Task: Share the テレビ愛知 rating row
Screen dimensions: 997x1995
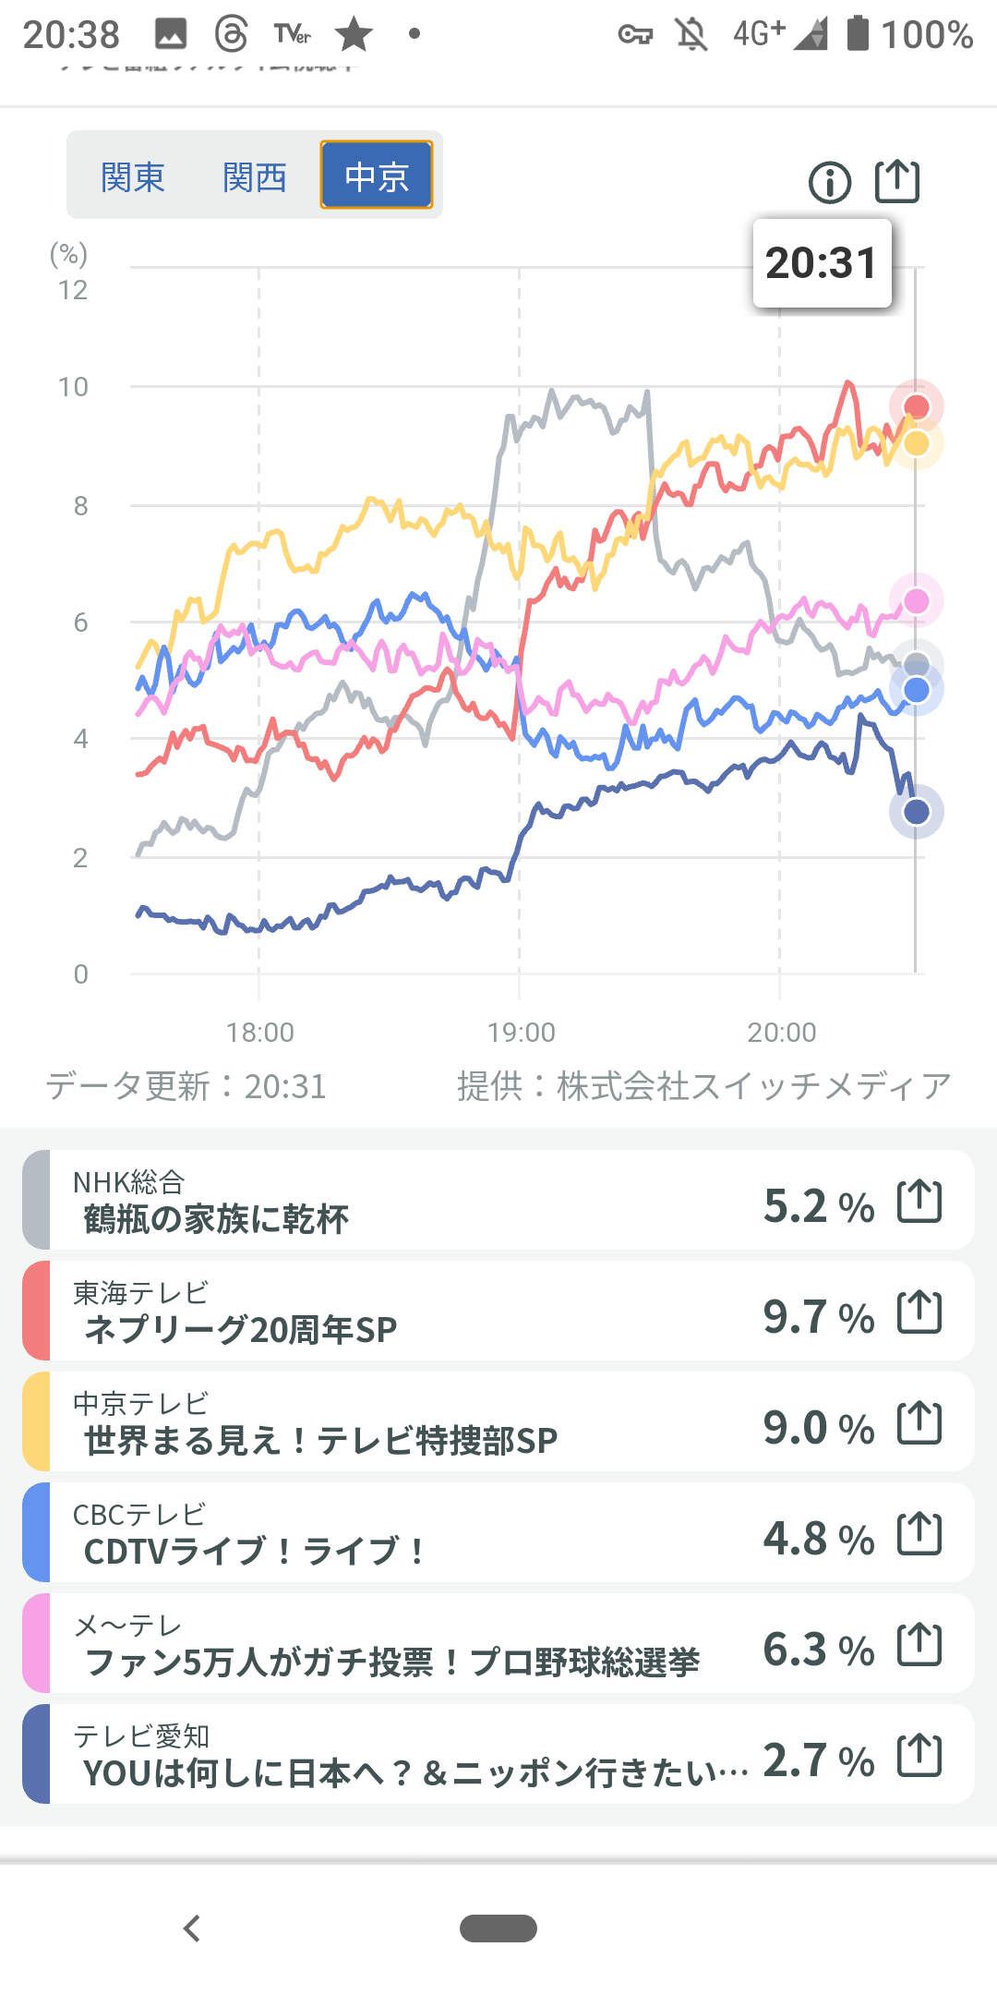Action: click(919, 1755)
